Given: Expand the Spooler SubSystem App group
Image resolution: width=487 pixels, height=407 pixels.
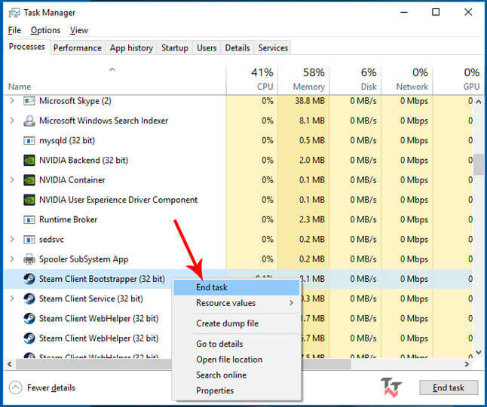Looking at the screenshot, I should click(12, 259).
